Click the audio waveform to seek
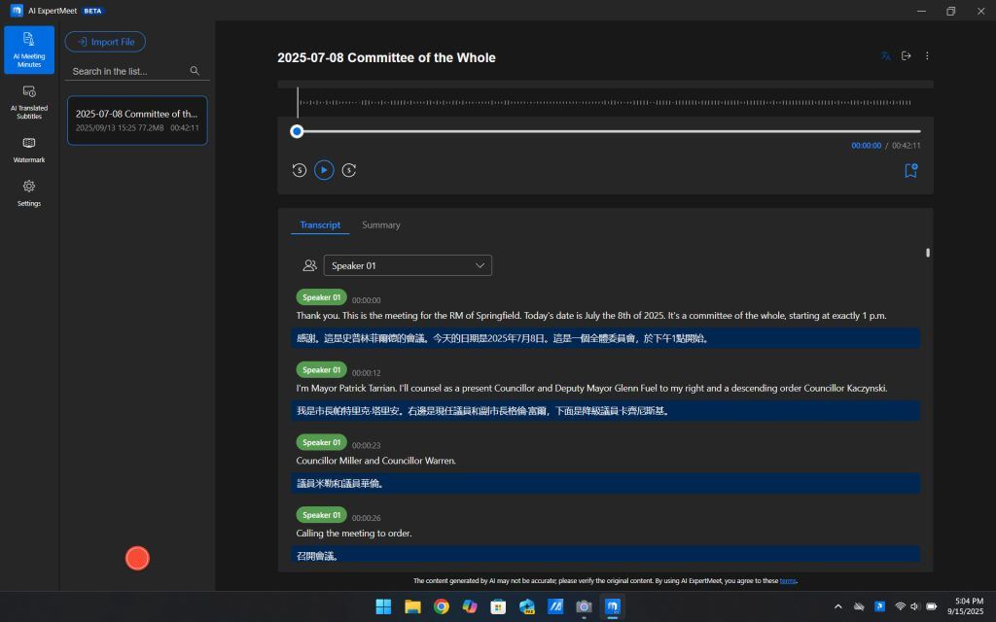The image size is (996, 622). [605, 102]
